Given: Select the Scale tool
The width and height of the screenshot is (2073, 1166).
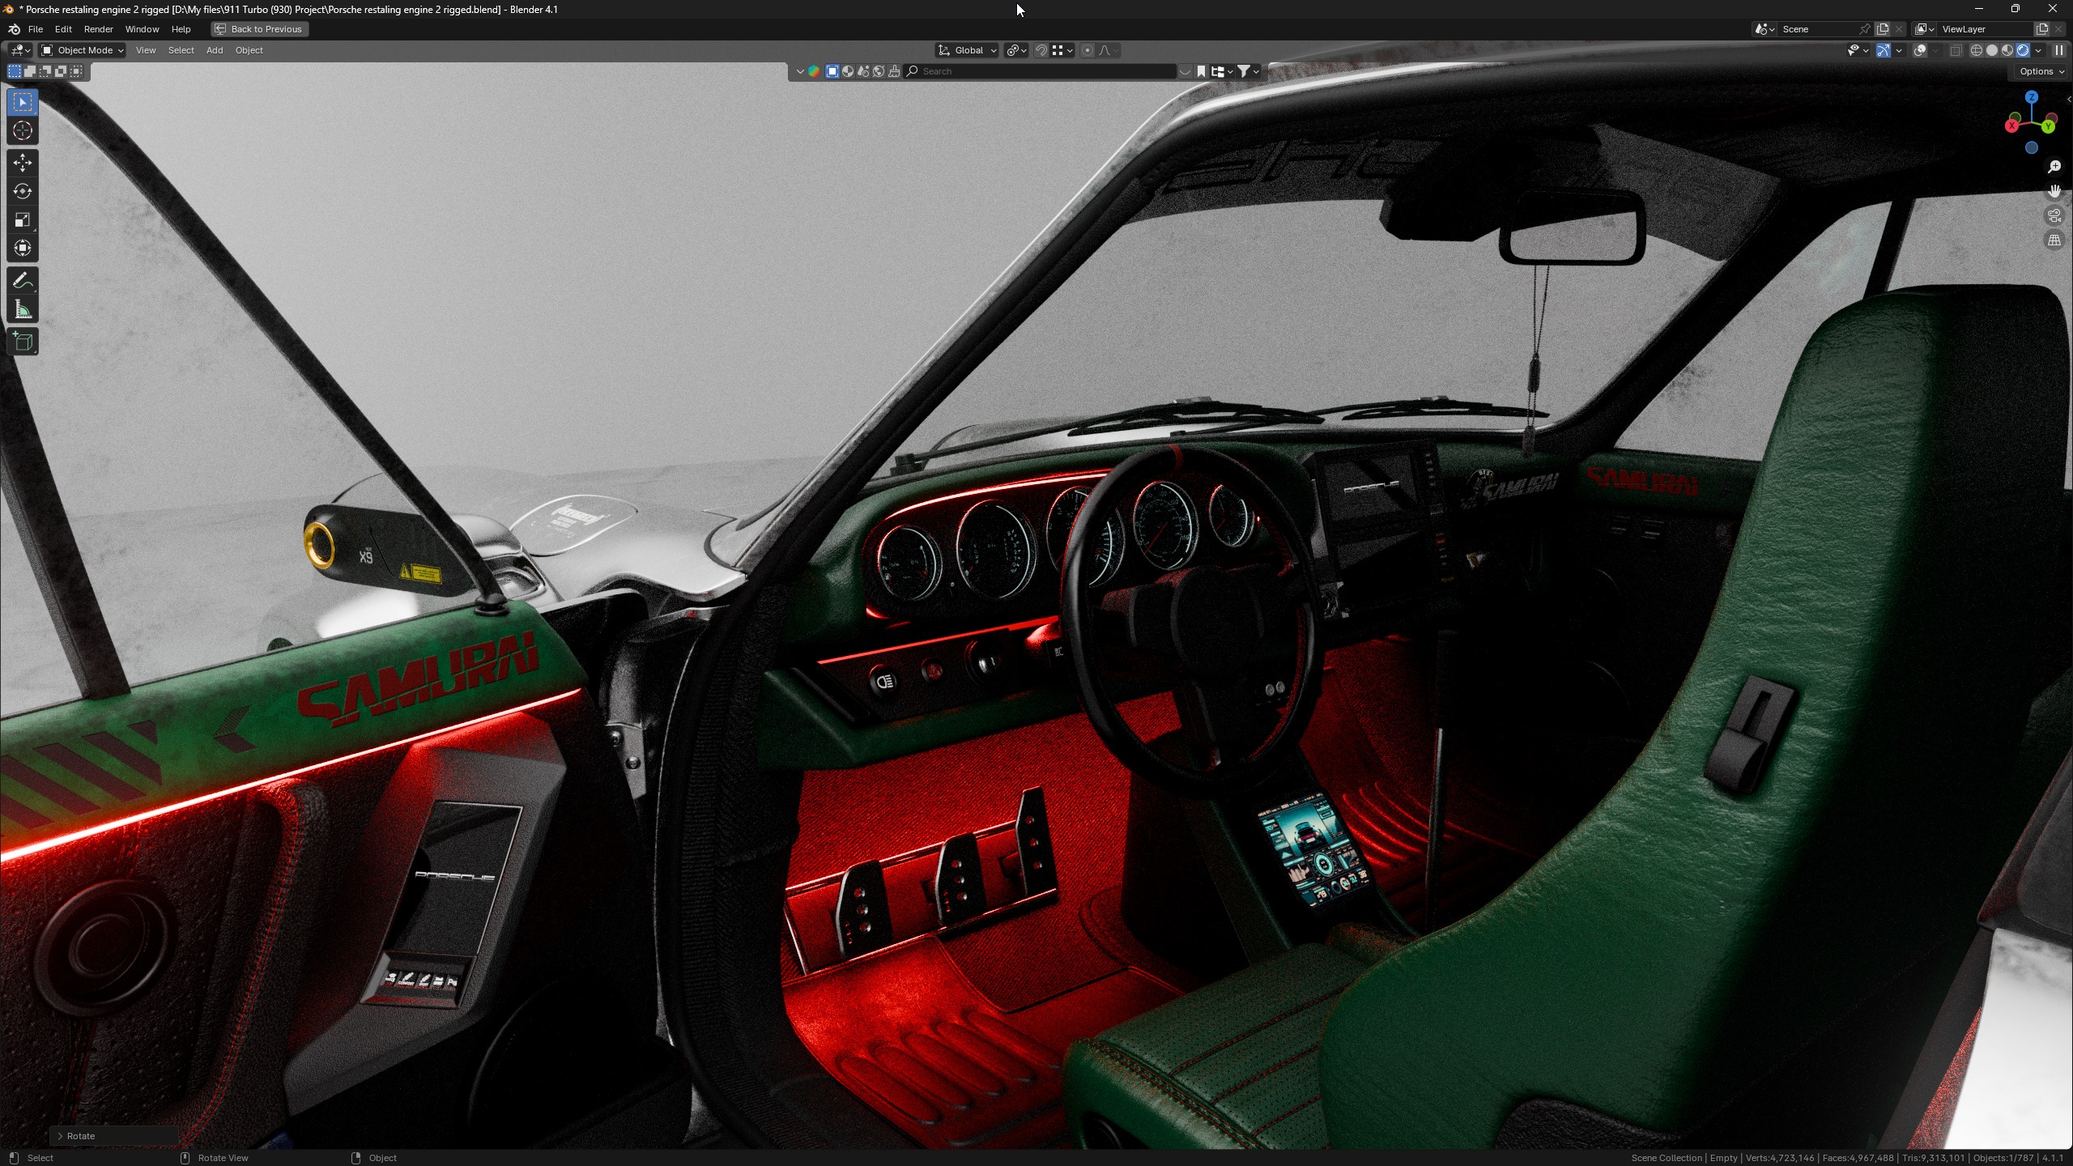Looking at the screenshot, I should point(23,219).
